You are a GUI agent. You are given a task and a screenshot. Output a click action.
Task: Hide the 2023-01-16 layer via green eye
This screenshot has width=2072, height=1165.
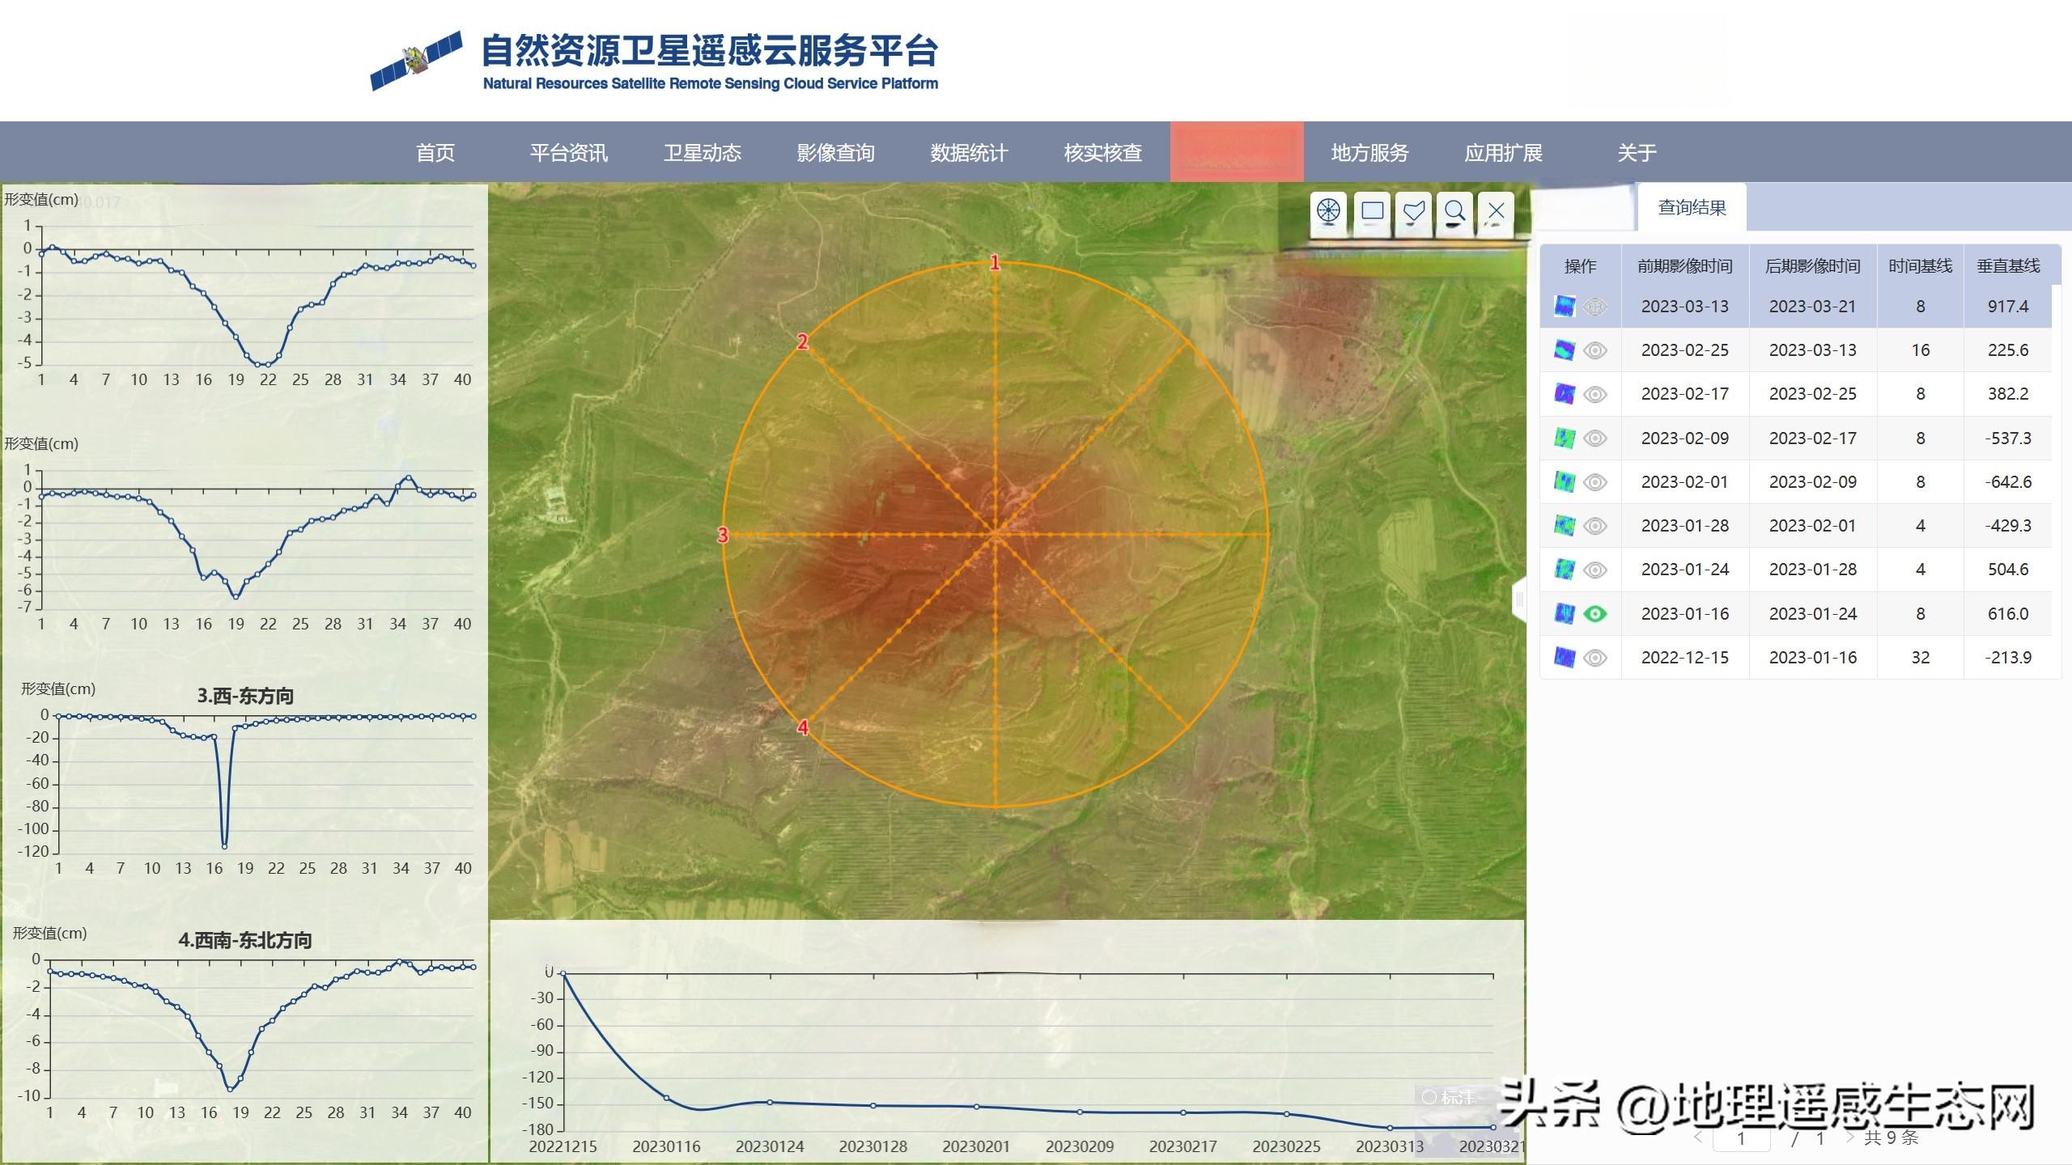(x=1594, y=614)
